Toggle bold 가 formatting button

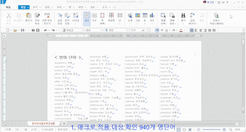coord(157,30)
